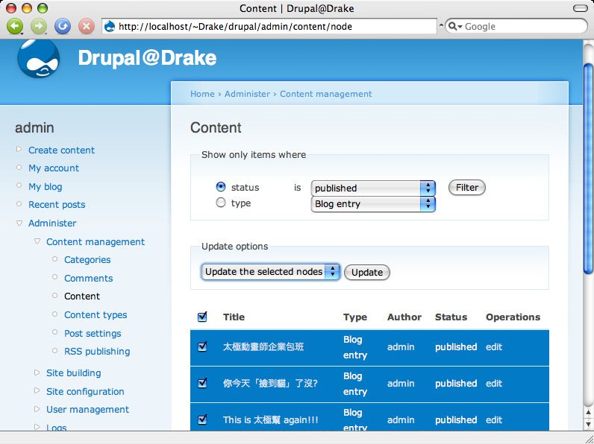The height and width of the screenshot is (444, 594).
Task: Click the admin author in the 太極動畫師企業包班 row
Action: (401, 347)
